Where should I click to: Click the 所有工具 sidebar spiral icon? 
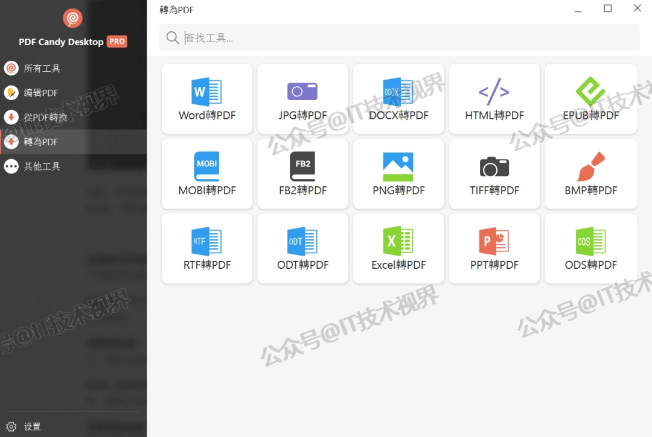pyautogui.click(x=11, y=68)
